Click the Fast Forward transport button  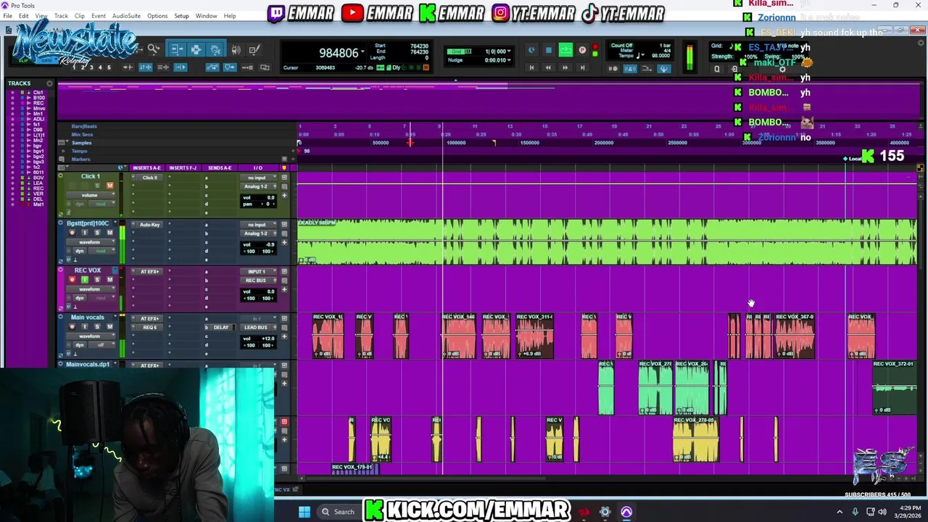coord(565,67)
